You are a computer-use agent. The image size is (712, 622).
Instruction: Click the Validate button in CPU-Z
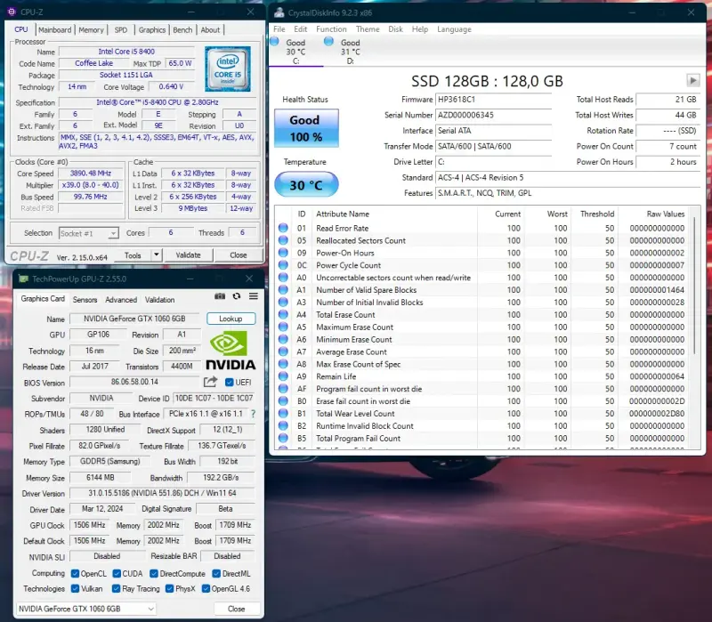coord(188,255)
